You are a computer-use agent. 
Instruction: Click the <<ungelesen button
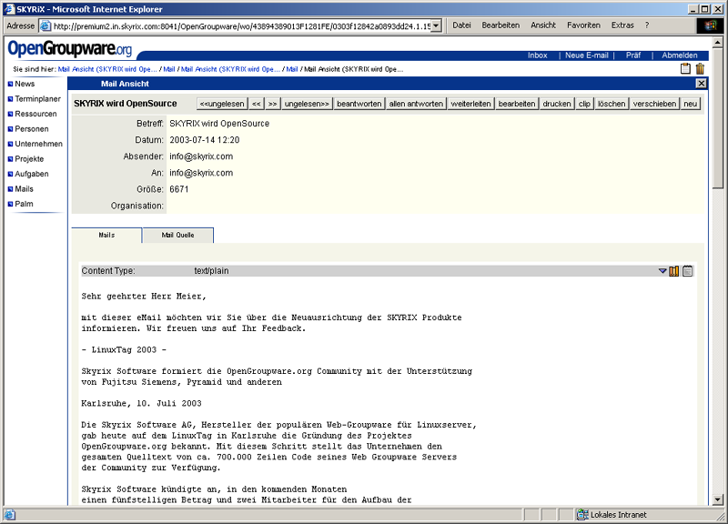222,104
